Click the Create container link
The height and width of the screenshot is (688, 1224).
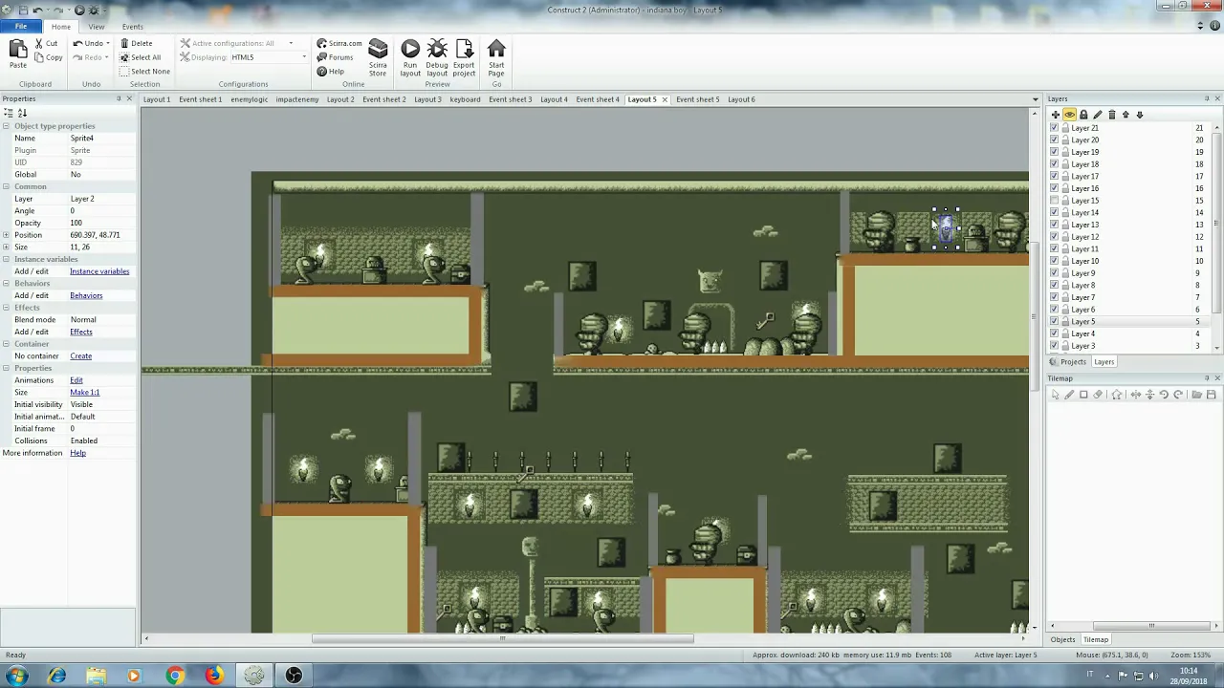(80, 356)
